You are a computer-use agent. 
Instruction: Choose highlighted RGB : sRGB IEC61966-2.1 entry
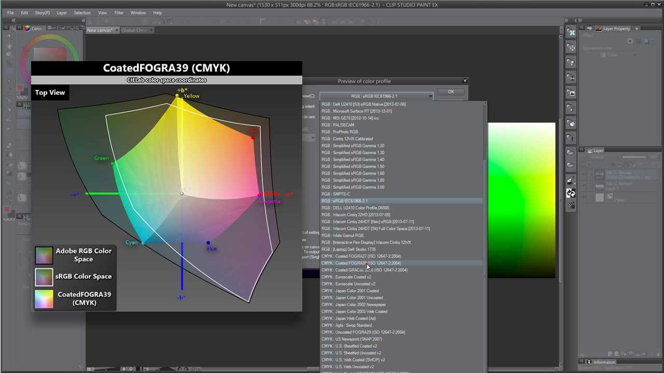[x=402, y=201]
